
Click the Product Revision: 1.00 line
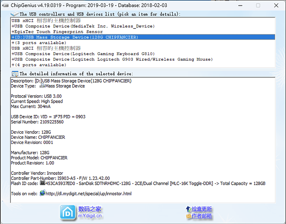(33, 163)
